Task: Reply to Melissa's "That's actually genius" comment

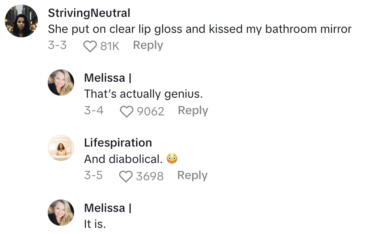Action: click(x=193, y=110)
